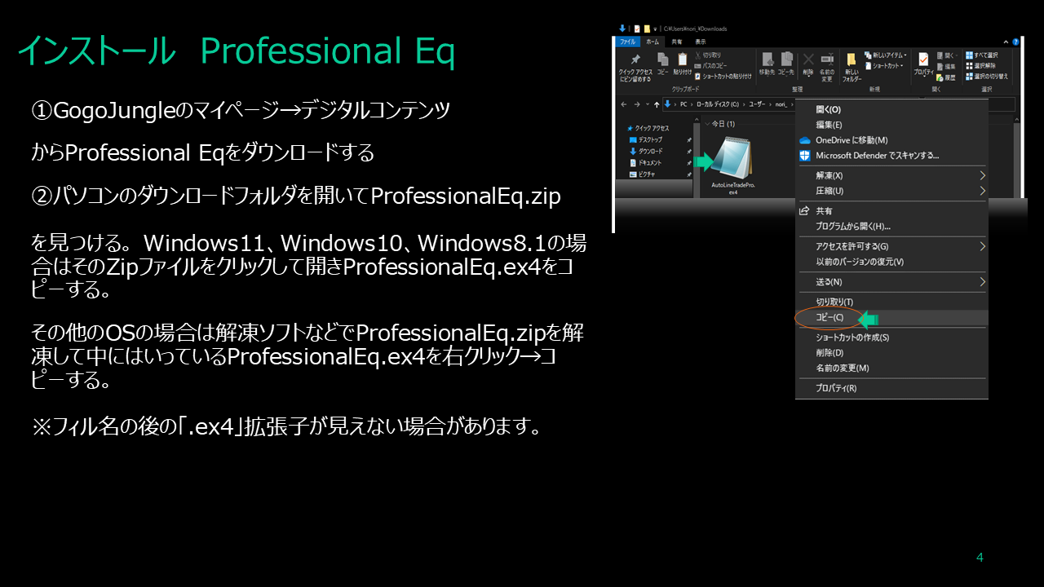Pin to Quick Access ribbon icon

635,61
